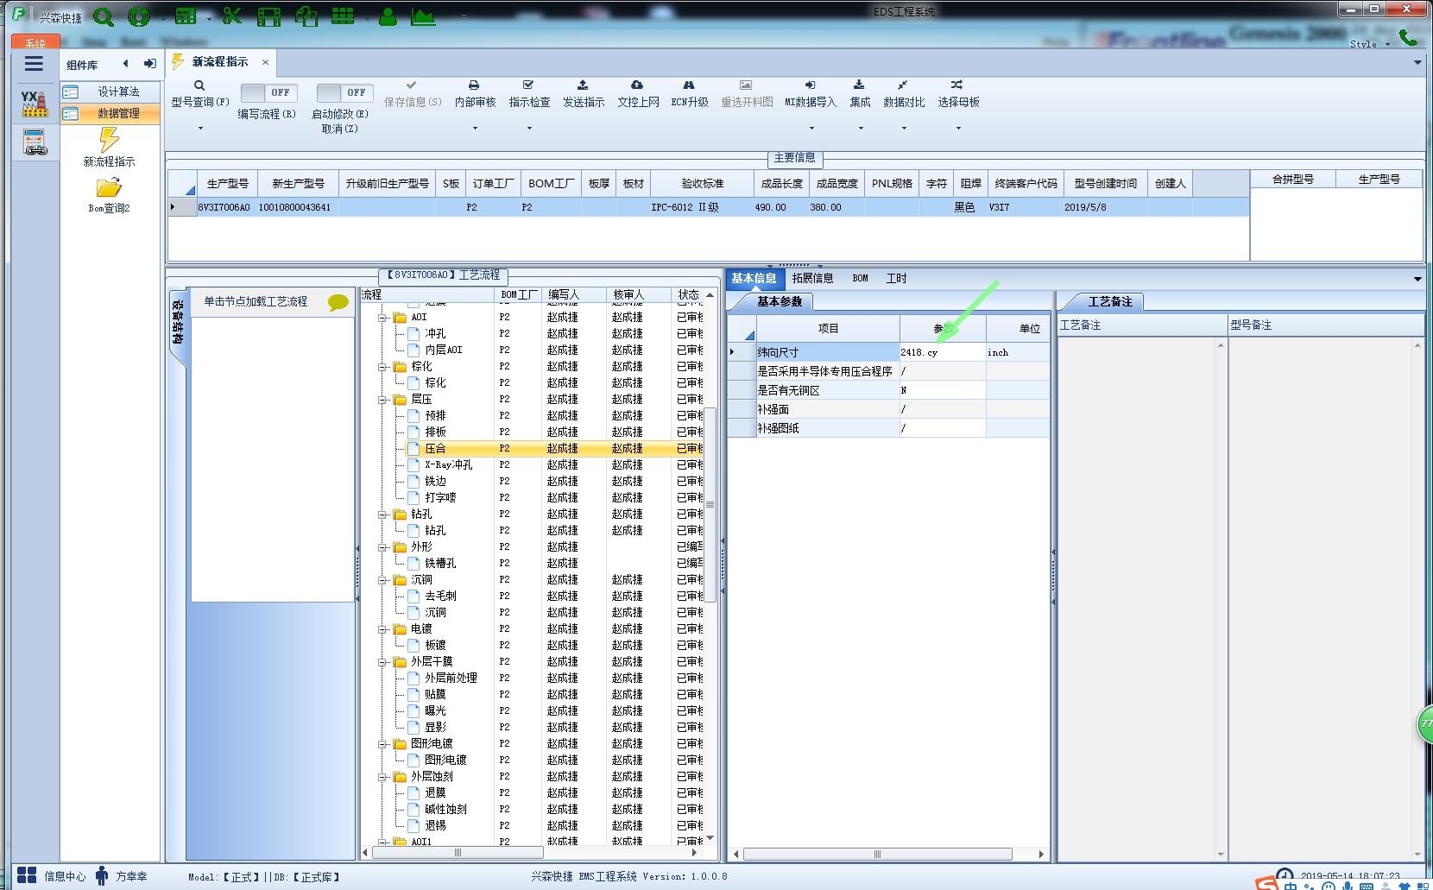Click 集成 download toolbar button
1433x890 pixels.
coord(860,94)
